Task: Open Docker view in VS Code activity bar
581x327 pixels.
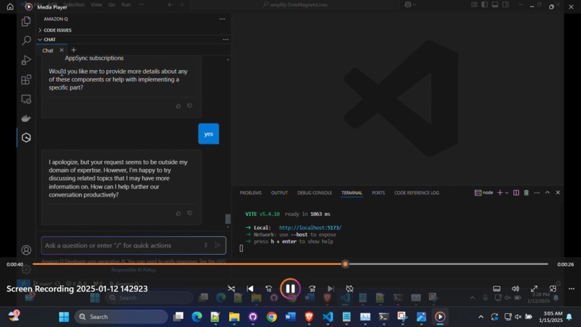Action: click(26, 118)
